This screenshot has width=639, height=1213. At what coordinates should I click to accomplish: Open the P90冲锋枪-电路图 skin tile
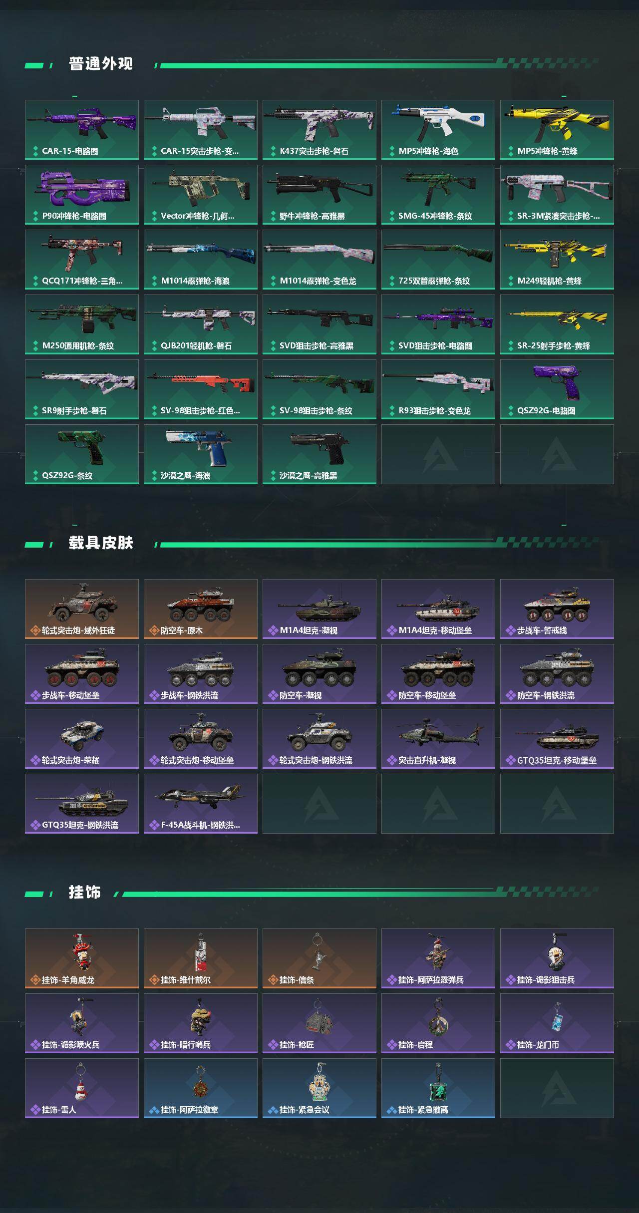pos(82,195)
